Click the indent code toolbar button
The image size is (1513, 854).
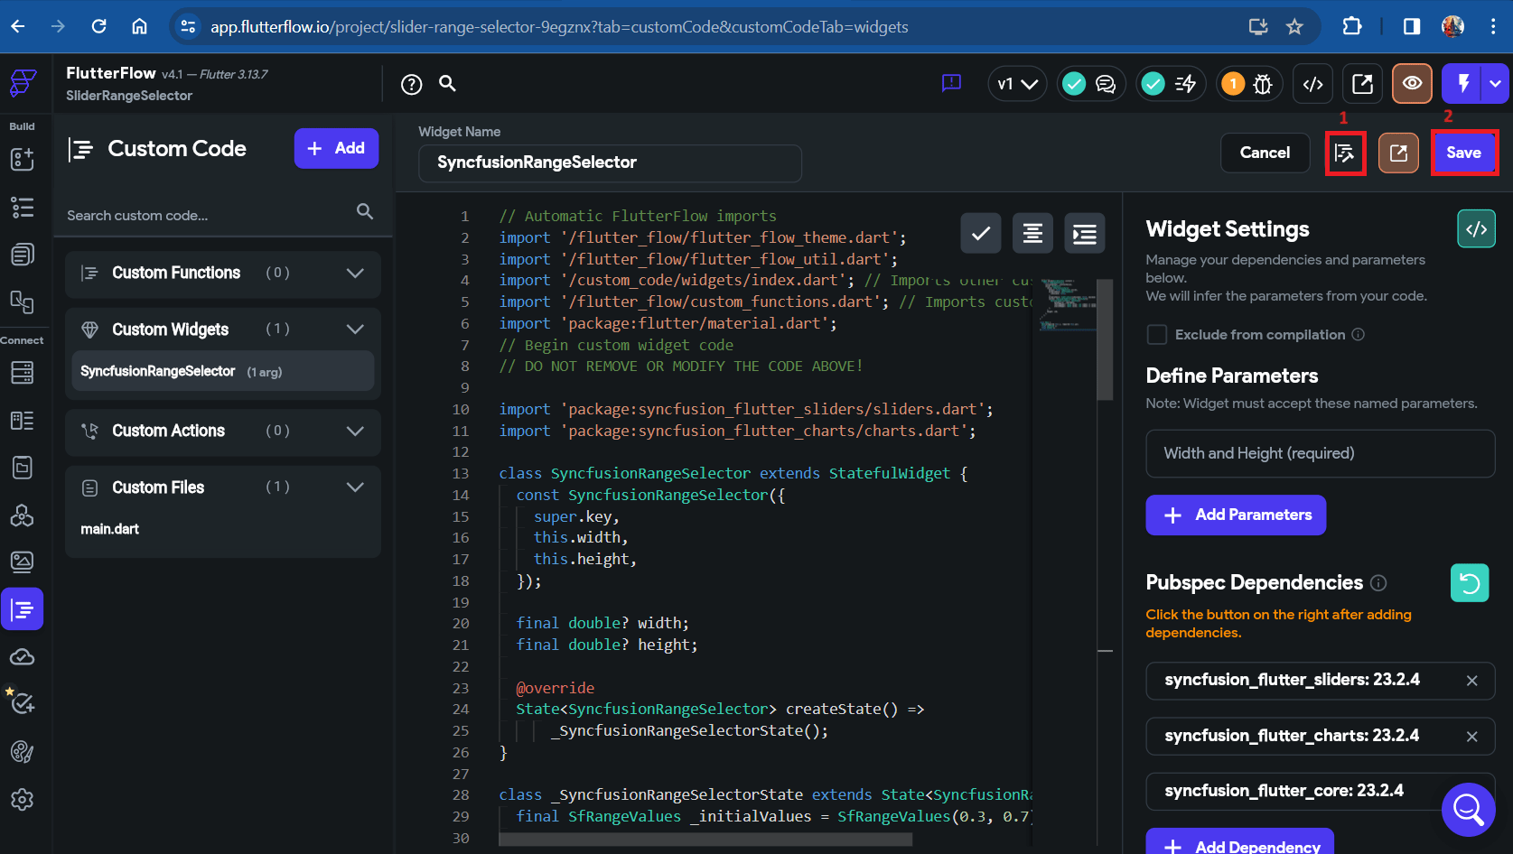coord(1085,234)
